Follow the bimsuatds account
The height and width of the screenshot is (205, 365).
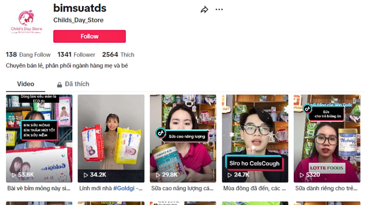coord(89,36)
